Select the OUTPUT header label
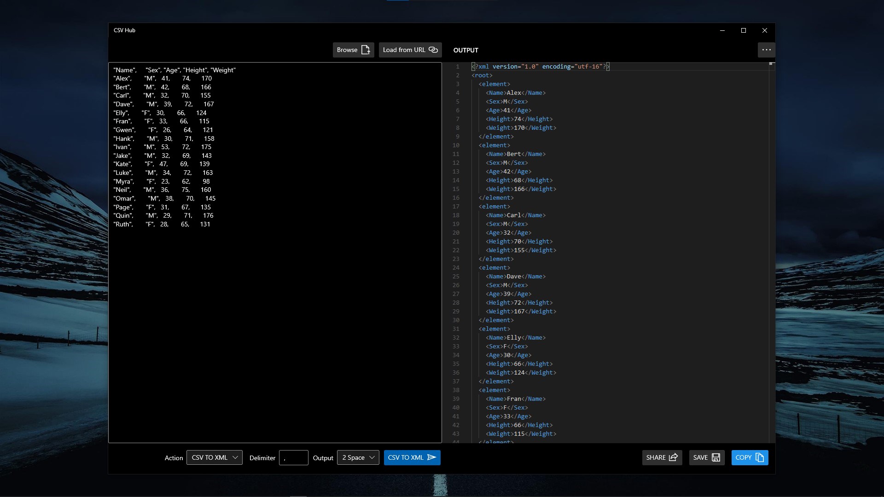 coord(465,50)
